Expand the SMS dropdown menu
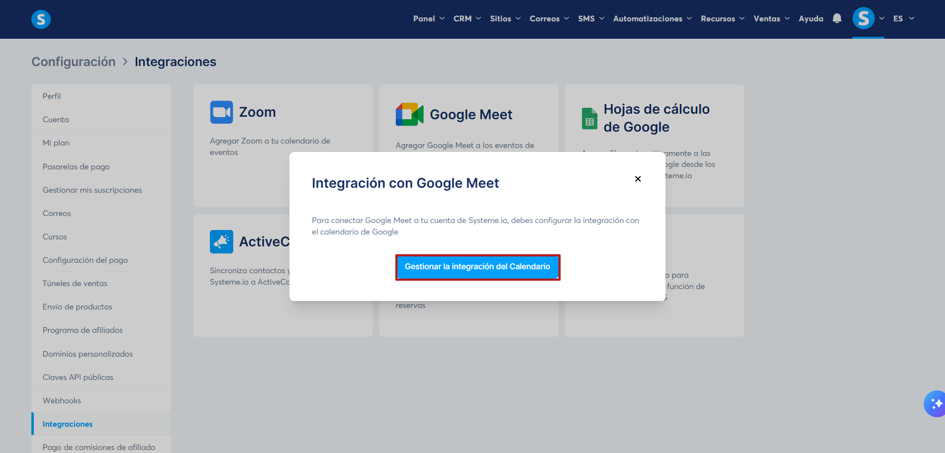The height and width of the screenshot is (453, 945). pos(591,18)
